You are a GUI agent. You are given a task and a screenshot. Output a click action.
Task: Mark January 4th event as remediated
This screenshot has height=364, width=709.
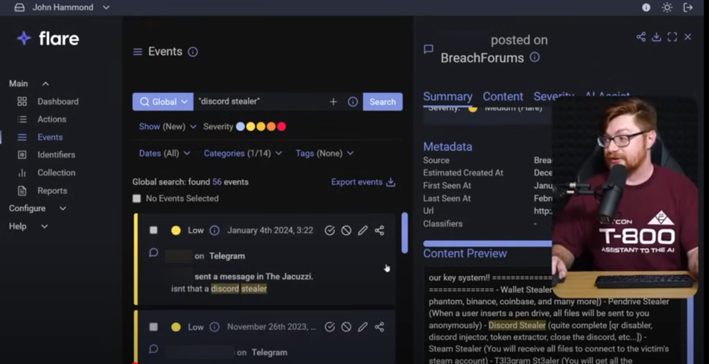[x=330, y=230]
